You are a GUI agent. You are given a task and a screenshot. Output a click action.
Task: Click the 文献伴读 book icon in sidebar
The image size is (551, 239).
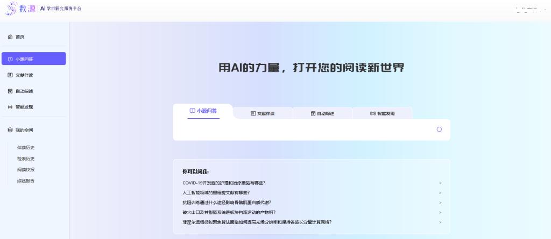tap(10, 75)
